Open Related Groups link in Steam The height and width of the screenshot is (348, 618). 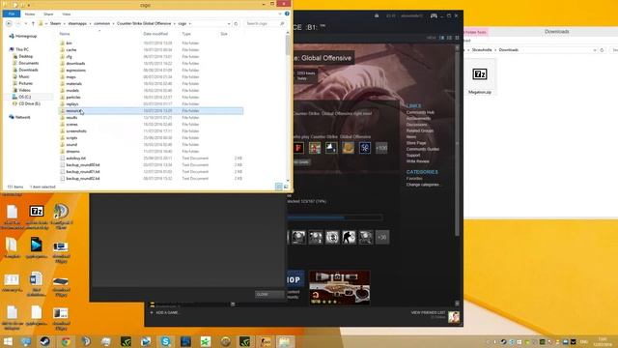tap(420, 130)
